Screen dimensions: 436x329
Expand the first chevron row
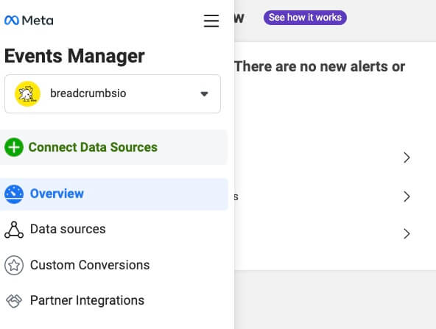pos(407,158)
